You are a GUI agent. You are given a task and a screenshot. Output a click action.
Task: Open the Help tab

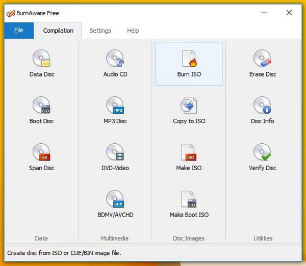pos(133,31)
